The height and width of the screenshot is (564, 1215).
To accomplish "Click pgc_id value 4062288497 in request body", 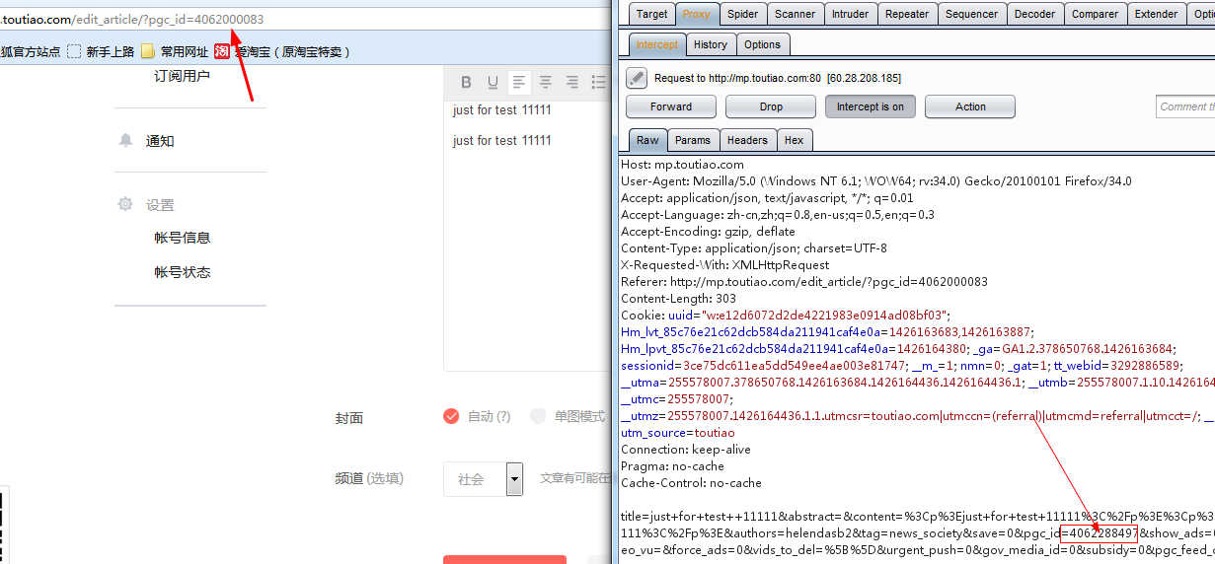I will (x=1104, y=533).
